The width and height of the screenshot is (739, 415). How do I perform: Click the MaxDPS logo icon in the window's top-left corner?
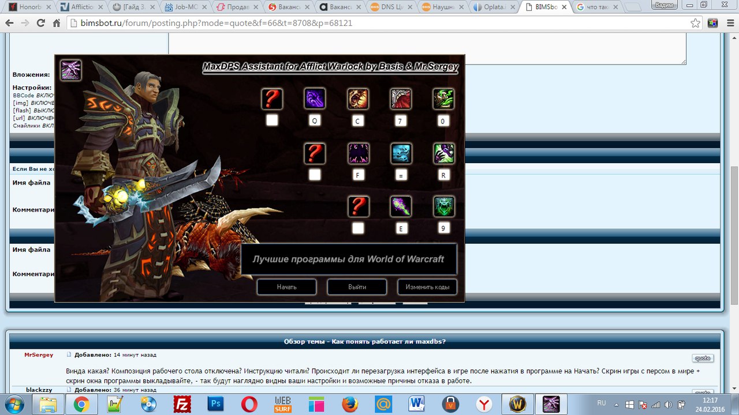point(70,70)
